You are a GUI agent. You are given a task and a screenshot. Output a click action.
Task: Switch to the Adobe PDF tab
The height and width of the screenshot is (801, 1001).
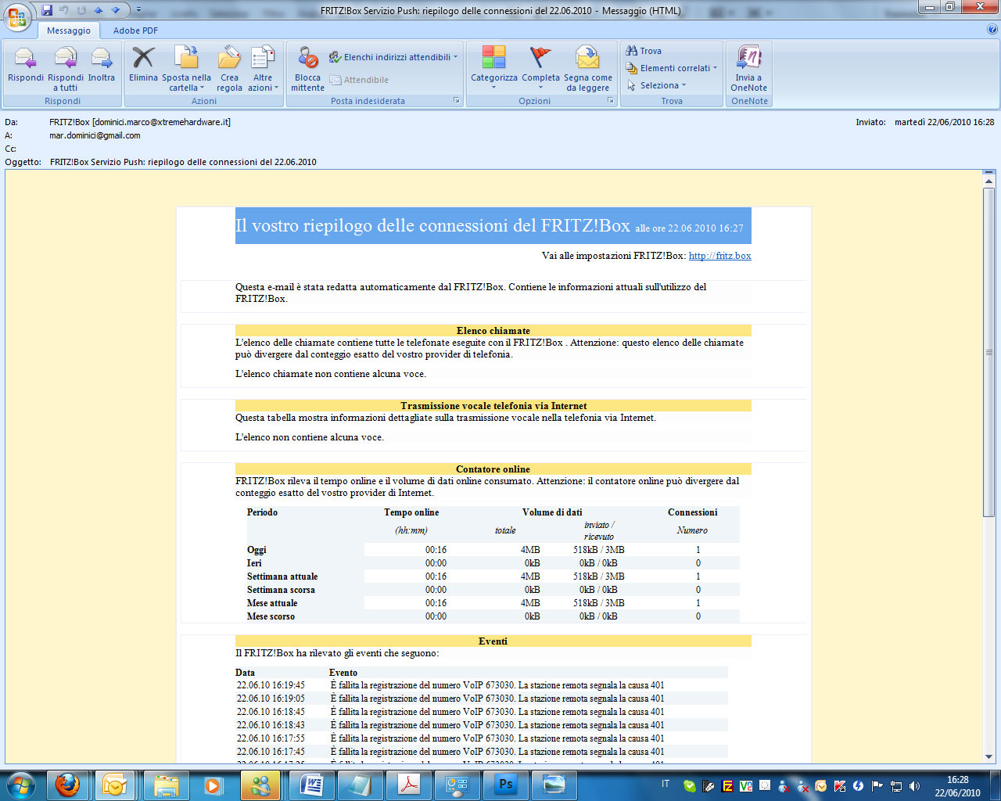[135, 31]
